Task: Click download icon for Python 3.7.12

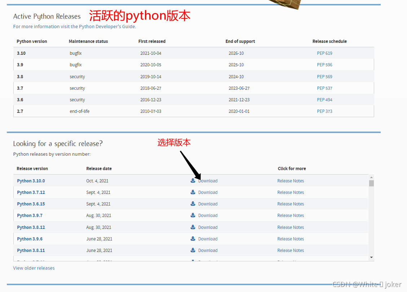Action: click(x=193, y=192)
